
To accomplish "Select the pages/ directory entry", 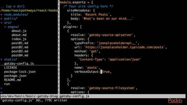I will [13, 27].
